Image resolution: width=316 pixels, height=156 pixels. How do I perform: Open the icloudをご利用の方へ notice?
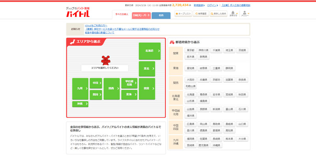click(96, 26)
